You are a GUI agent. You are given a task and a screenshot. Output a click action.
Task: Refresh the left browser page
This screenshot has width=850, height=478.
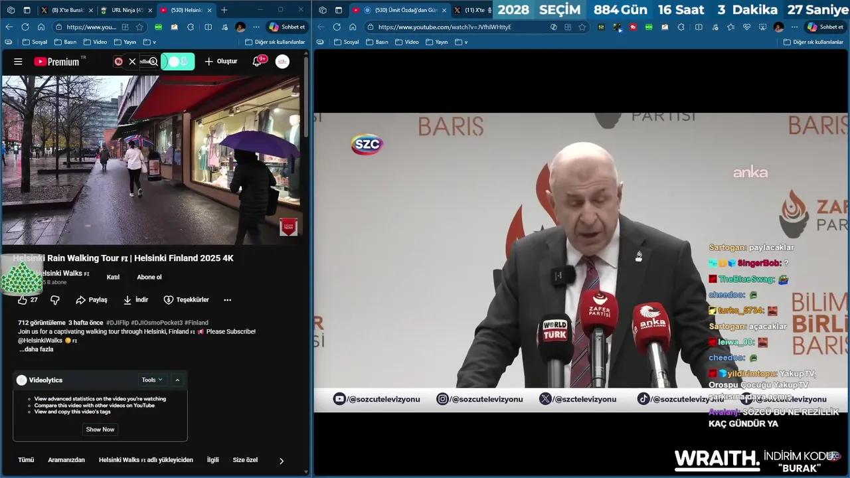click(x=25, y=27)
